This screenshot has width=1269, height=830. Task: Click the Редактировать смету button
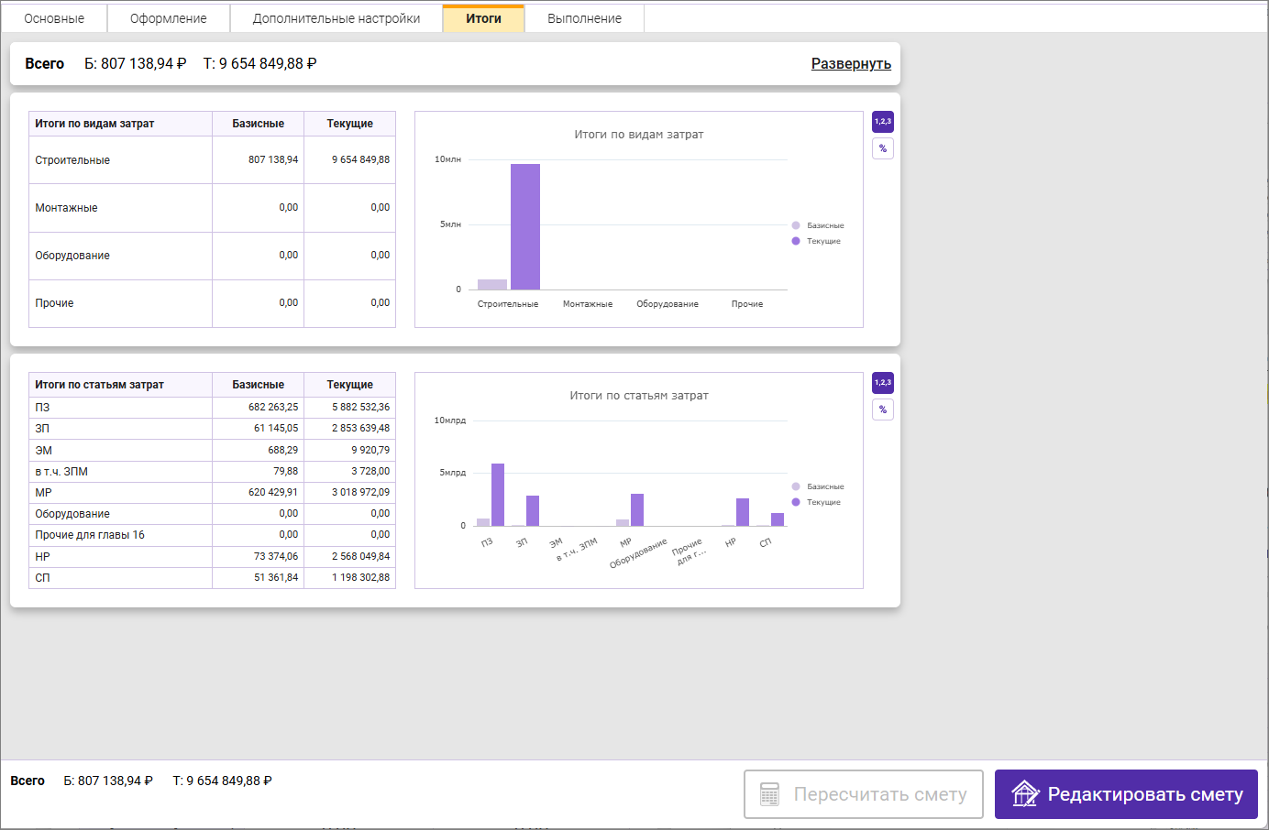pyautogui.click(x=1126, y=794)
